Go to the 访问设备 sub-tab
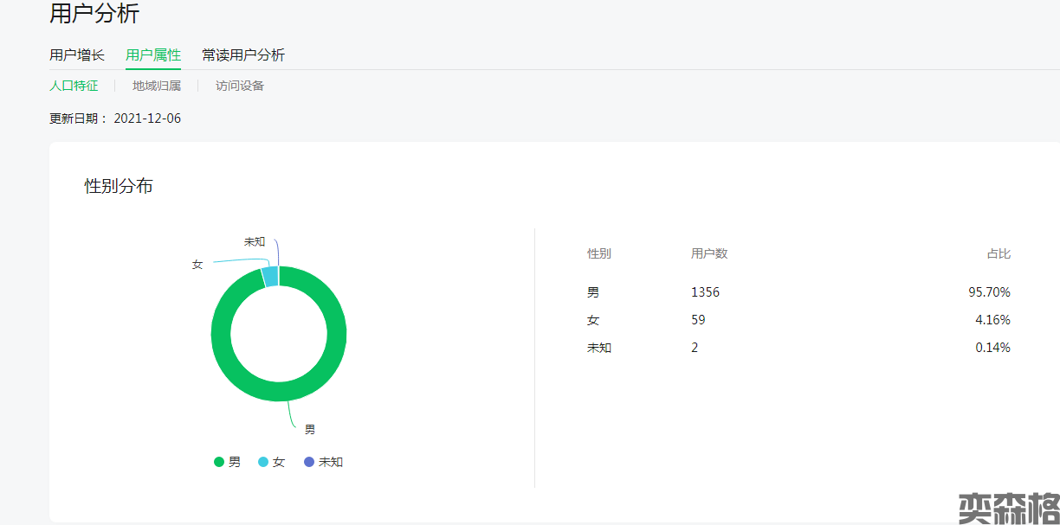This screenshot has height=525, width=1060. tap(240, 86)
